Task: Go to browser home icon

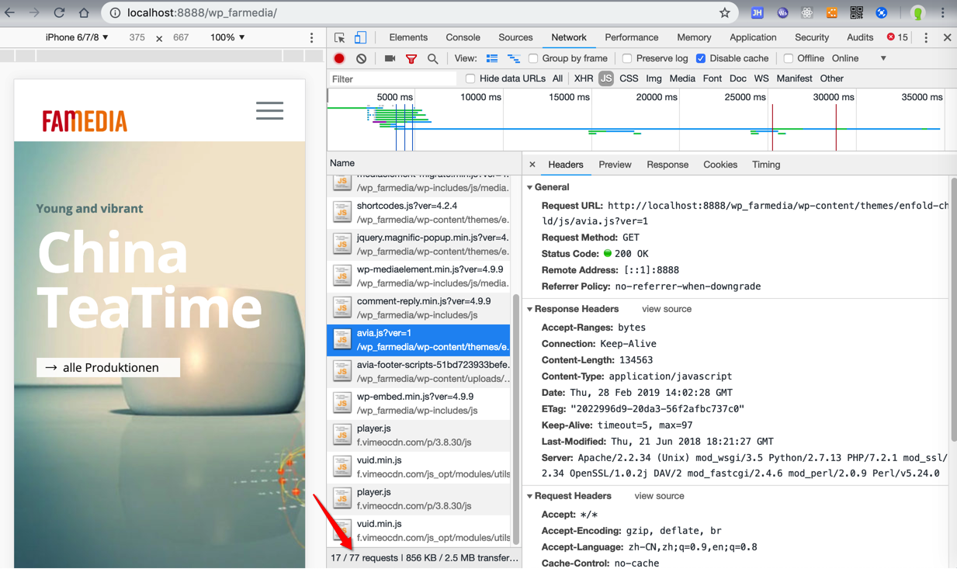Action: [x=84, y=12]
